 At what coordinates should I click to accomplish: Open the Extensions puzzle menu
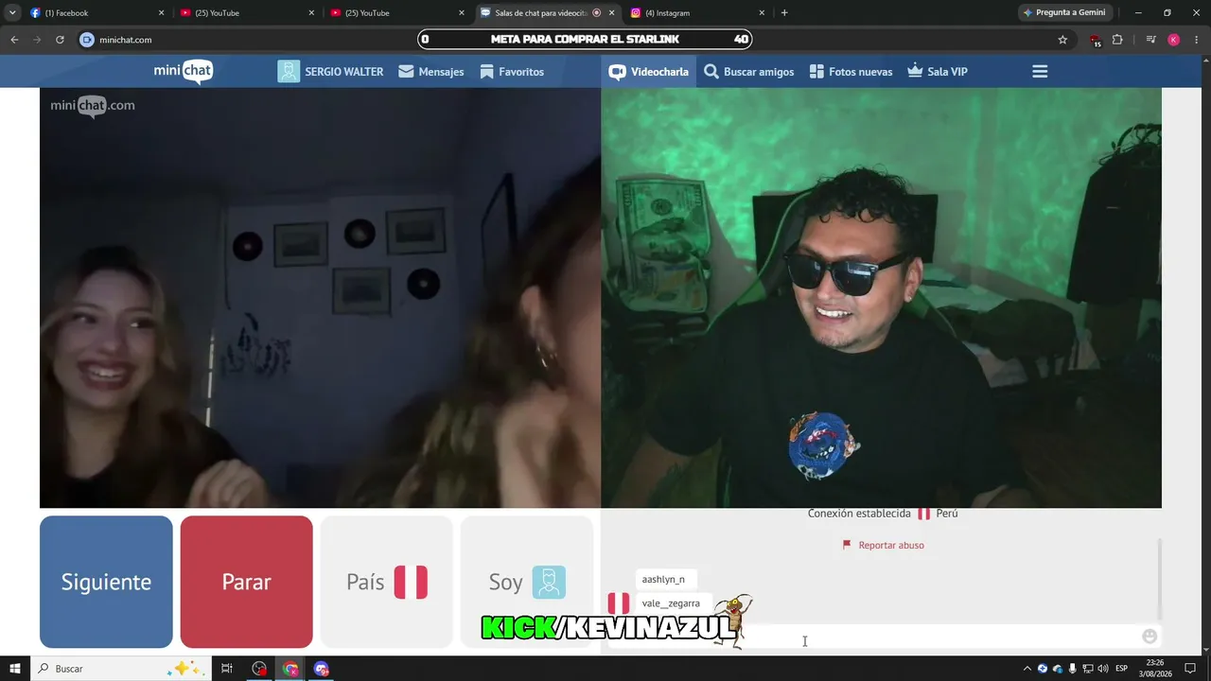click(x=1117, y=40)
